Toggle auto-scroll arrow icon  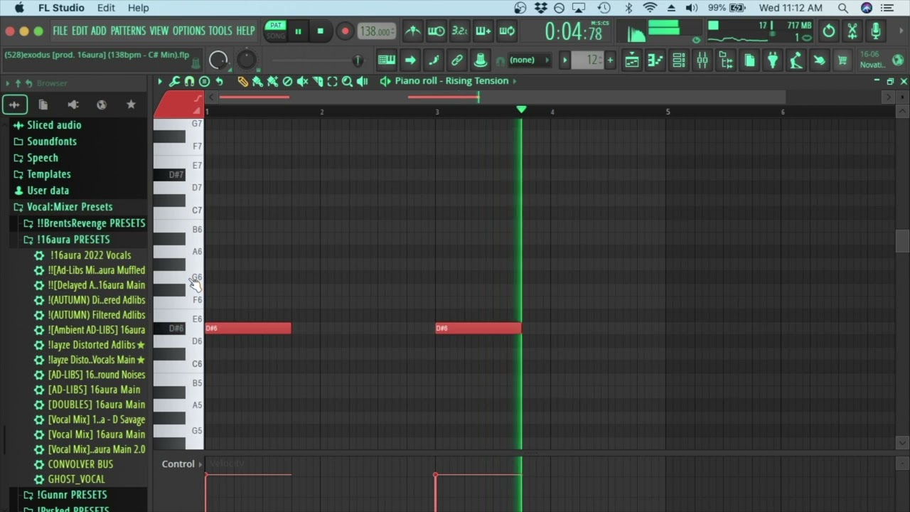(x=410, y=60)
